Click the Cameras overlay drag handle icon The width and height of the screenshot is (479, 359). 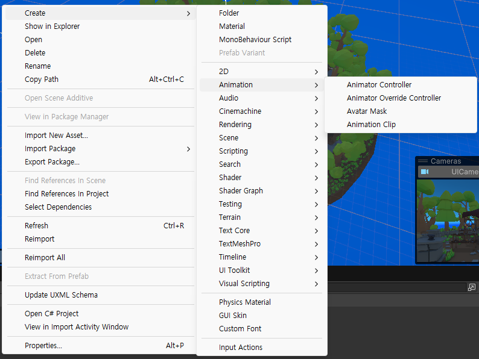tap(423, 161)
